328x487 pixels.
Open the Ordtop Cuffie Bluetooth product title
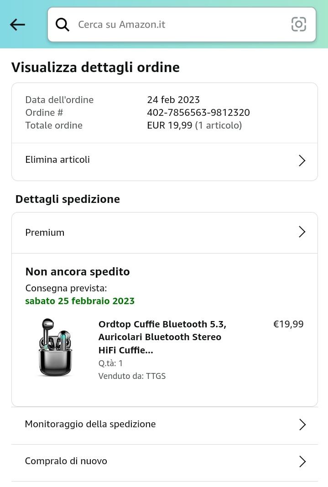pyautogui.click(x=162, y=337)
